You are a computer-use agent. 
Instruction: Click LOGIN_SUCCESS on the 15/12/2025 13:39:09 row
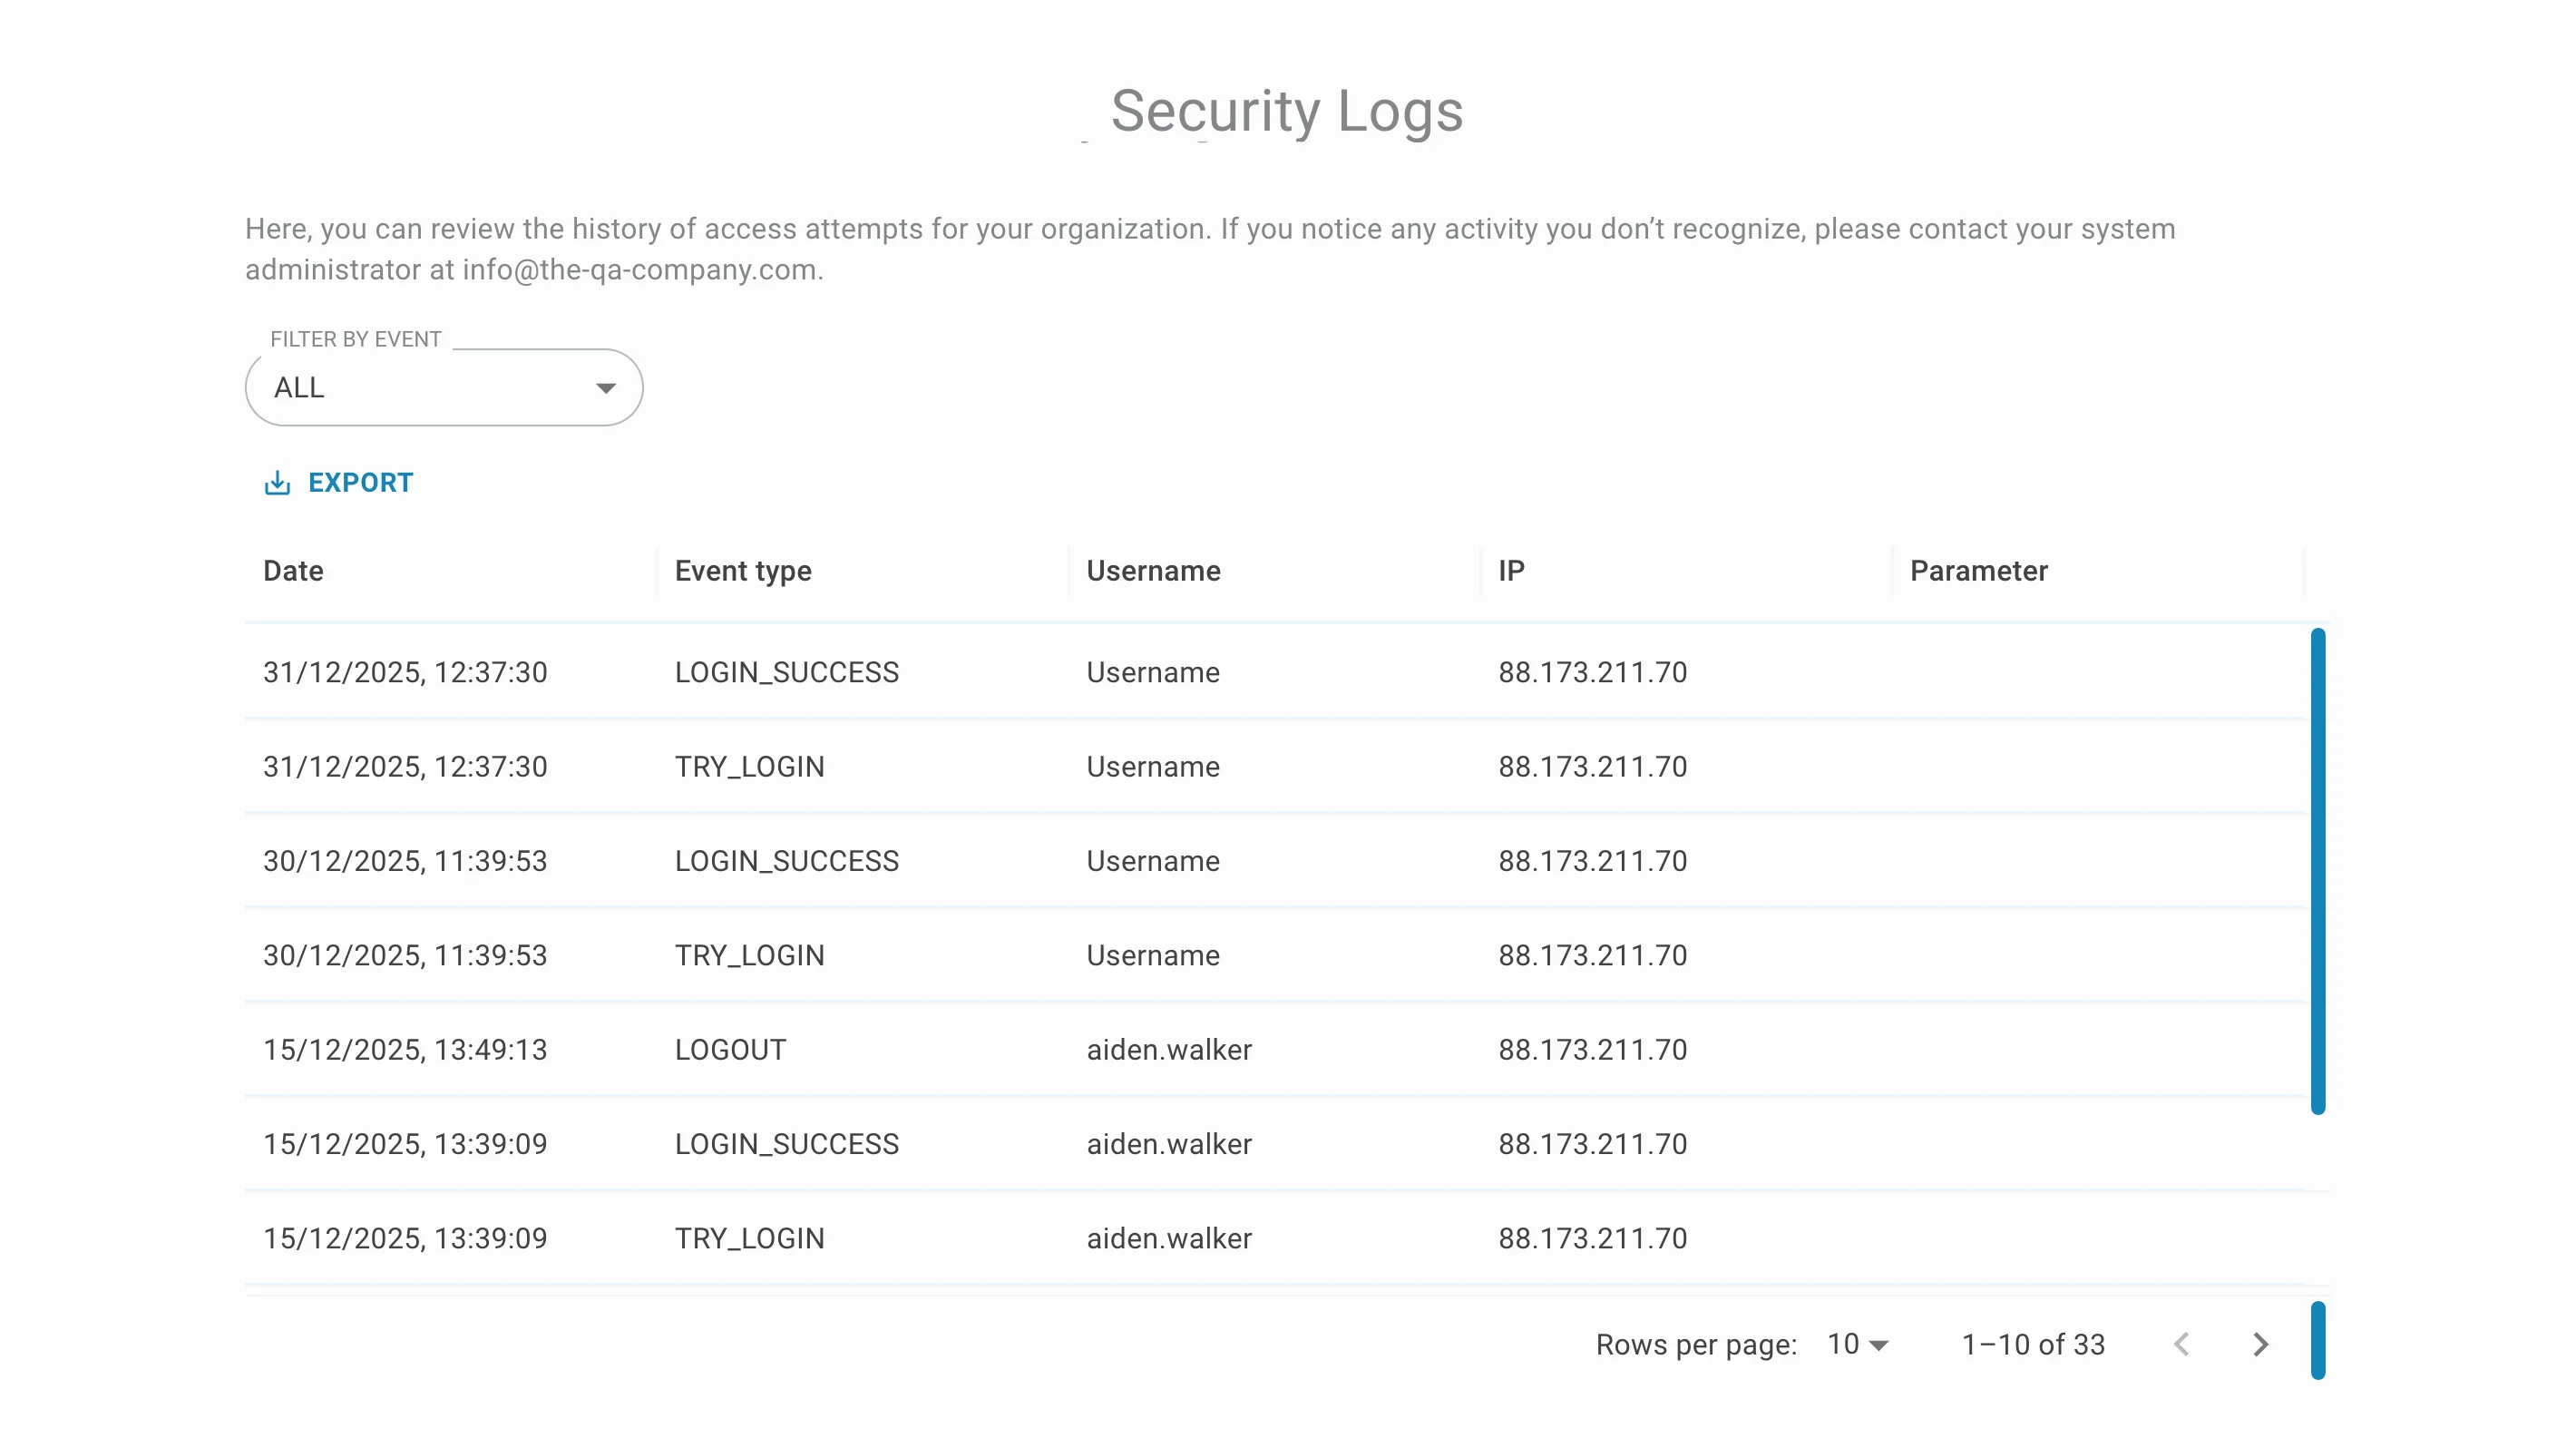(787, 1144)
